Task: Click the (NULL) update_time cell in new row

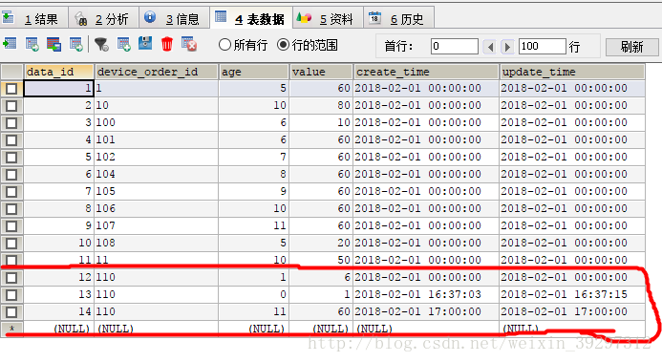Action: [x=572, y=329]
